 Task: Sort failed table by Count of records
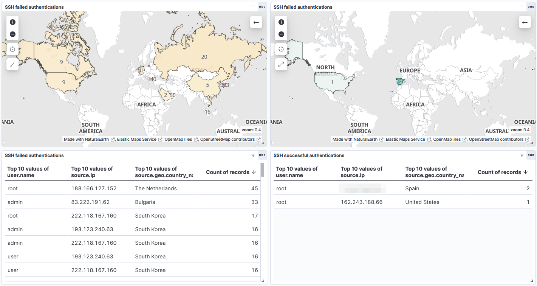231,172
